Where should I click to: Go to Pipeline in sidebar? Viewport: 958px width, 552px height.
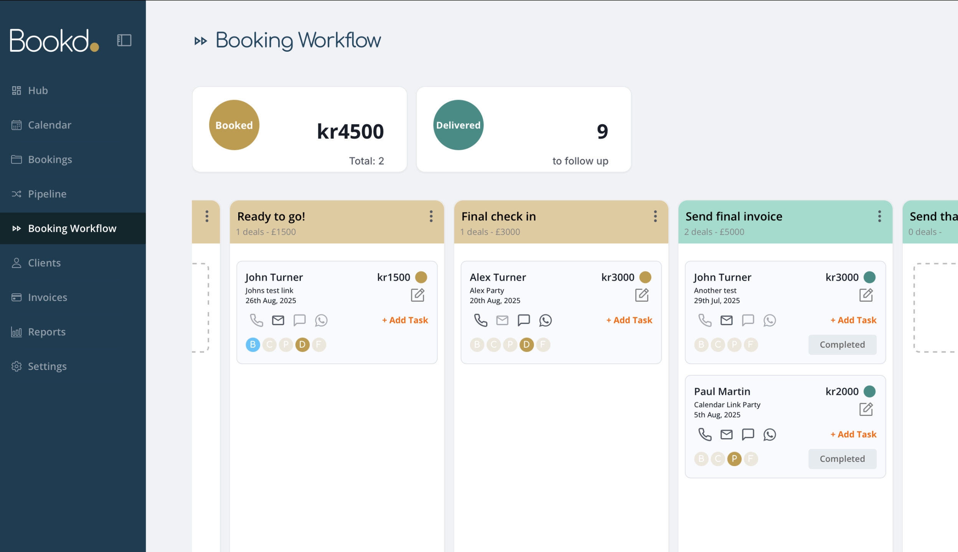[x=47, y=194]
